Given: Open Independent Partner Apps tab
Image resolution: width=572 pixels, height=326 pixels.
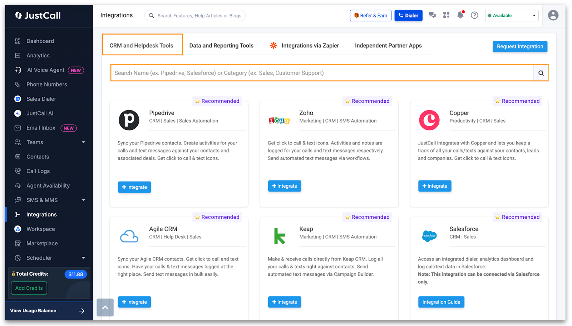Looking at the screenshot, I should tap(388, 46).
